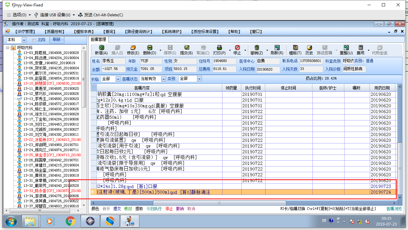The height and width of the screenshot is (230, 408).
Task: Open the Windows Start menu
Action: [11, 221]
